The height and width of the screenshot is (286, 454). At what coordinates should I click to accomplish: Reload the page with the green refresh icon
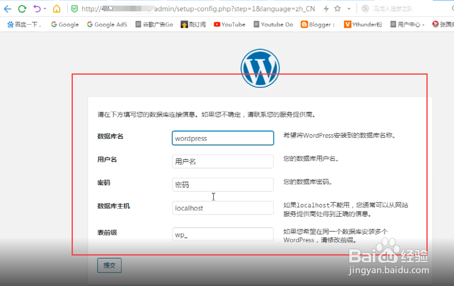22,9
